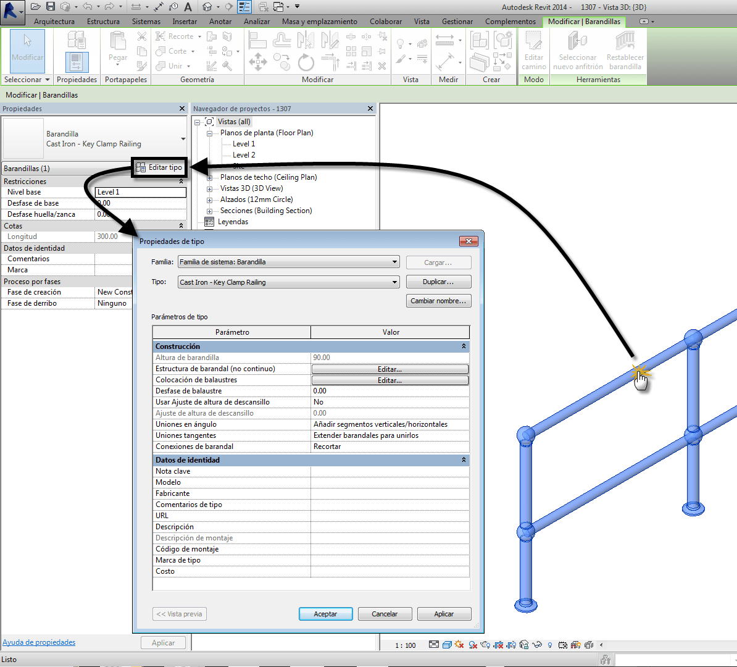Collapse the Datos de identidad group in the dialog
Image resolution: width=737 pixels, height=667 pixels.
(464, 460)
